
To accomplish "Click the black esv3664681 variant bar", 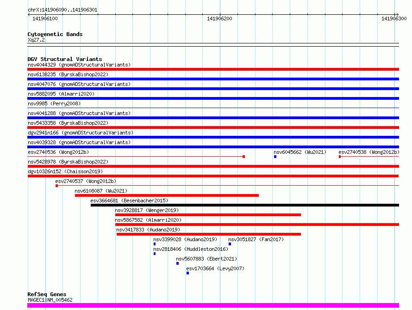I will coord(245,205).
